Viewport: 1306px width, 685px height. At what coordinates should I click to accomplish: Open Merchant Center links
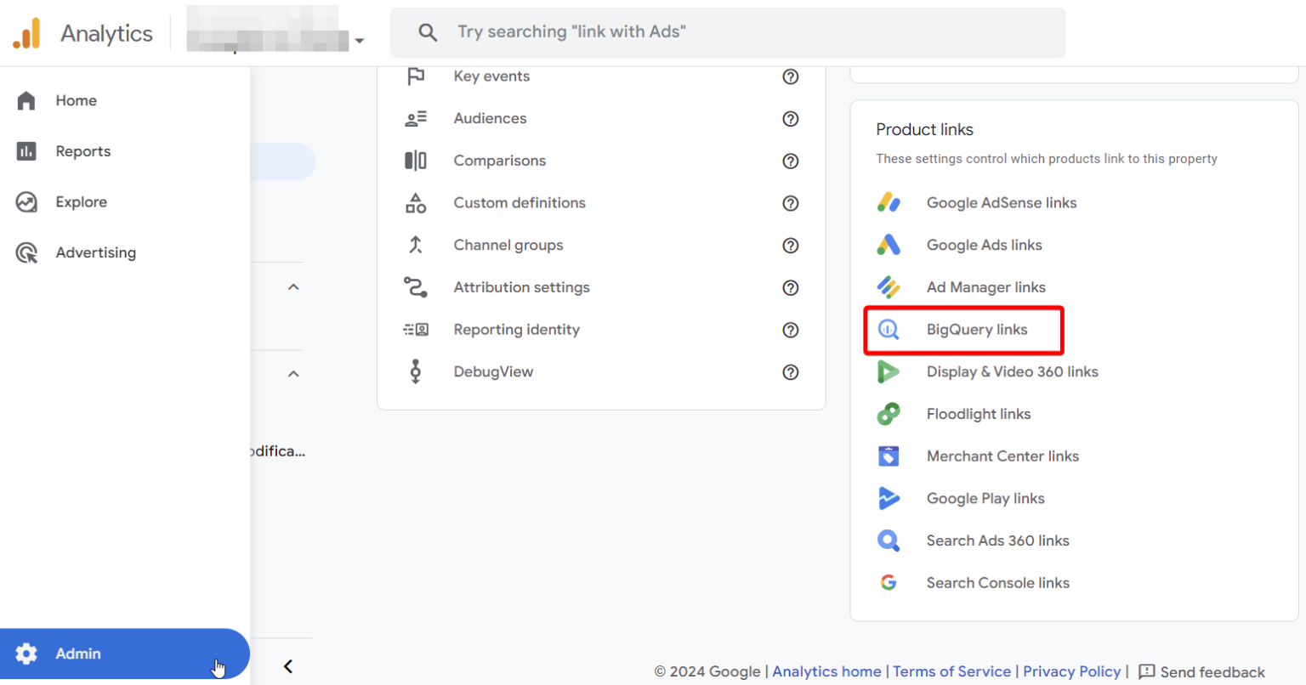1002,456
